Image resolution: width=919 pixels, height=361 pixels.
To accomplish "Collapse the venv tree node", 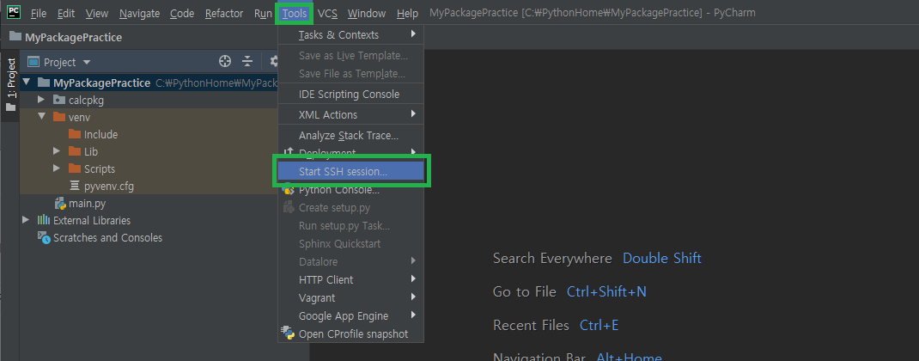I will (41, 117).
